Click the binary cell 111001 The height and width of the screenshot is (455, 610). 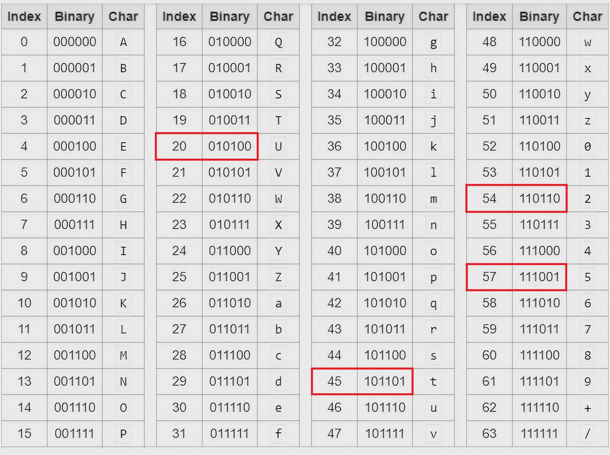[x=539, y=277]
